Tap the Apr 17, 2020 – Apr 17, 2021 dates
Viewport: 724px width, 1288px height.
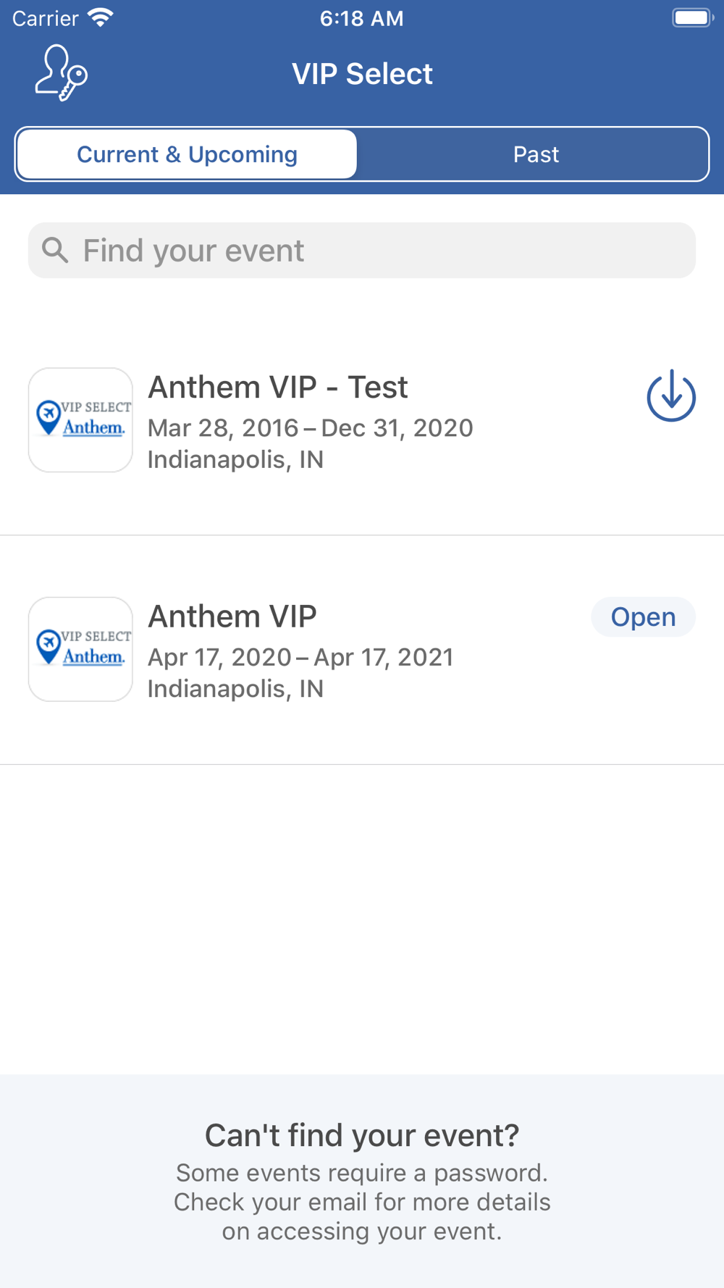pos(300,657)
